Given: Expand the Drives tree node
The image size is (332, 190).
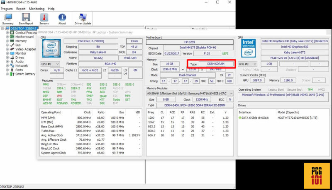Looking at the screenshot, I should point(7,58).
